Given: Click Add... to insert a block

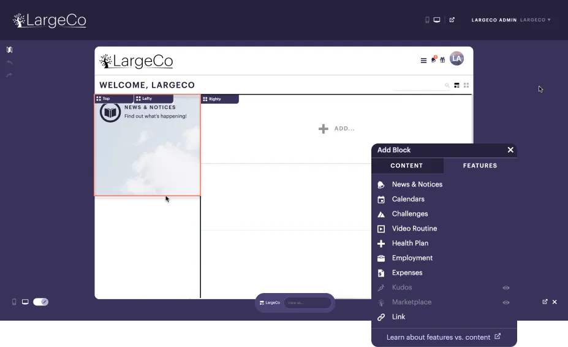Looking at the screenshot, I should tap(336, 128).
